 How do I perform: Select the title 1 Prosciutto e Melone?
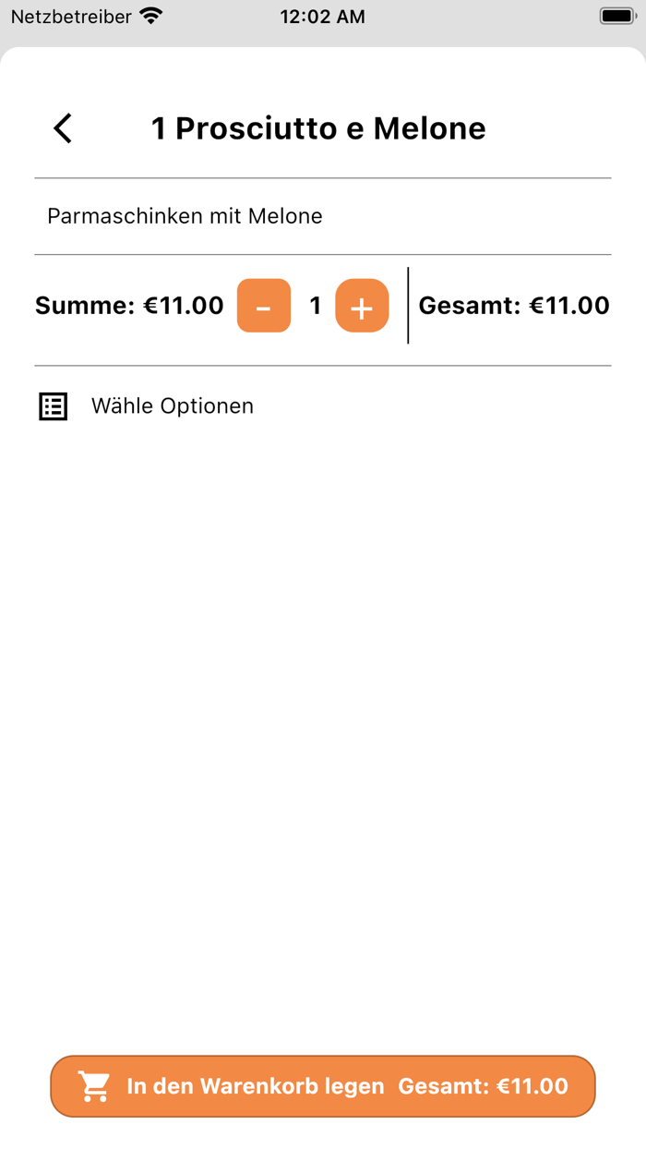318,128
